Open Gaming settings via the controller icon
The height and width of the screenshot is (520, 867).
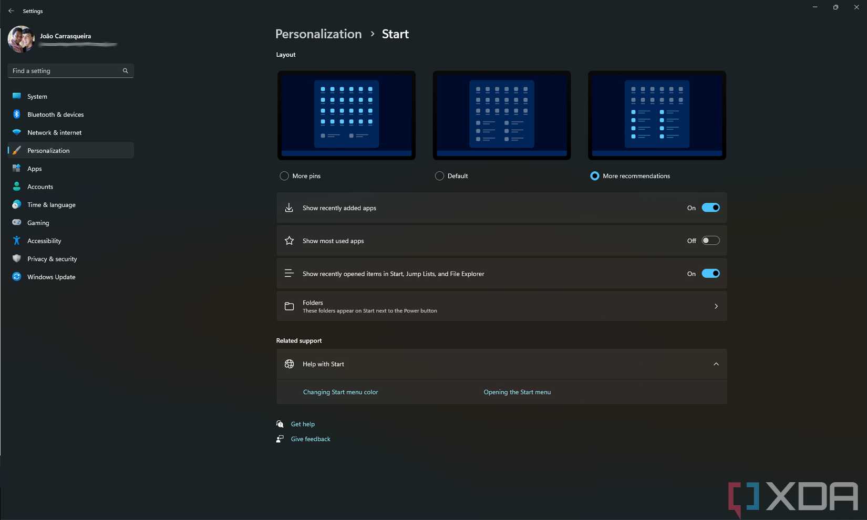point(16,222)
